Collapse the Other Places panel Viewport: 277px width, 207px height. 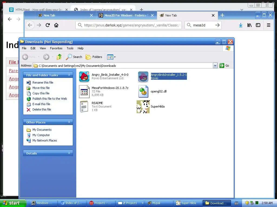click(69, 122)
